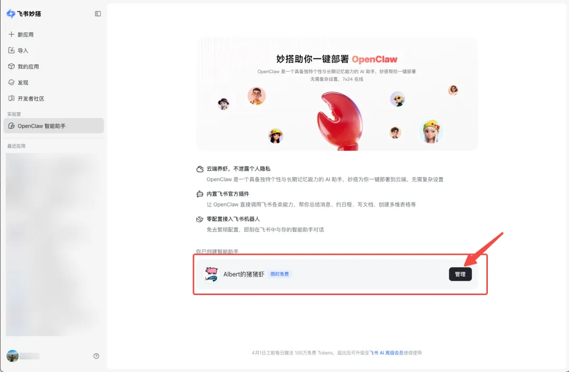Click the Albert的猪猪虾 name
The image size is (569, 372).
(x=244, y=274)
